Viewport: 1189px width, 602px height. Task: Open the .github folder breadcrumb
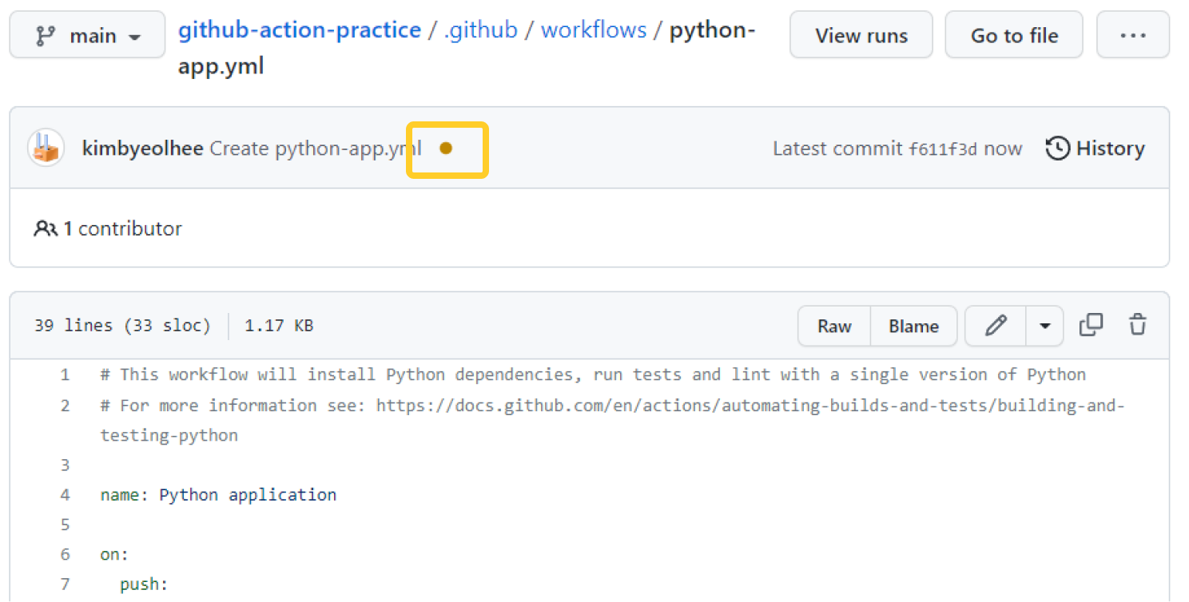pyautogui.click(x=480, y=30)
